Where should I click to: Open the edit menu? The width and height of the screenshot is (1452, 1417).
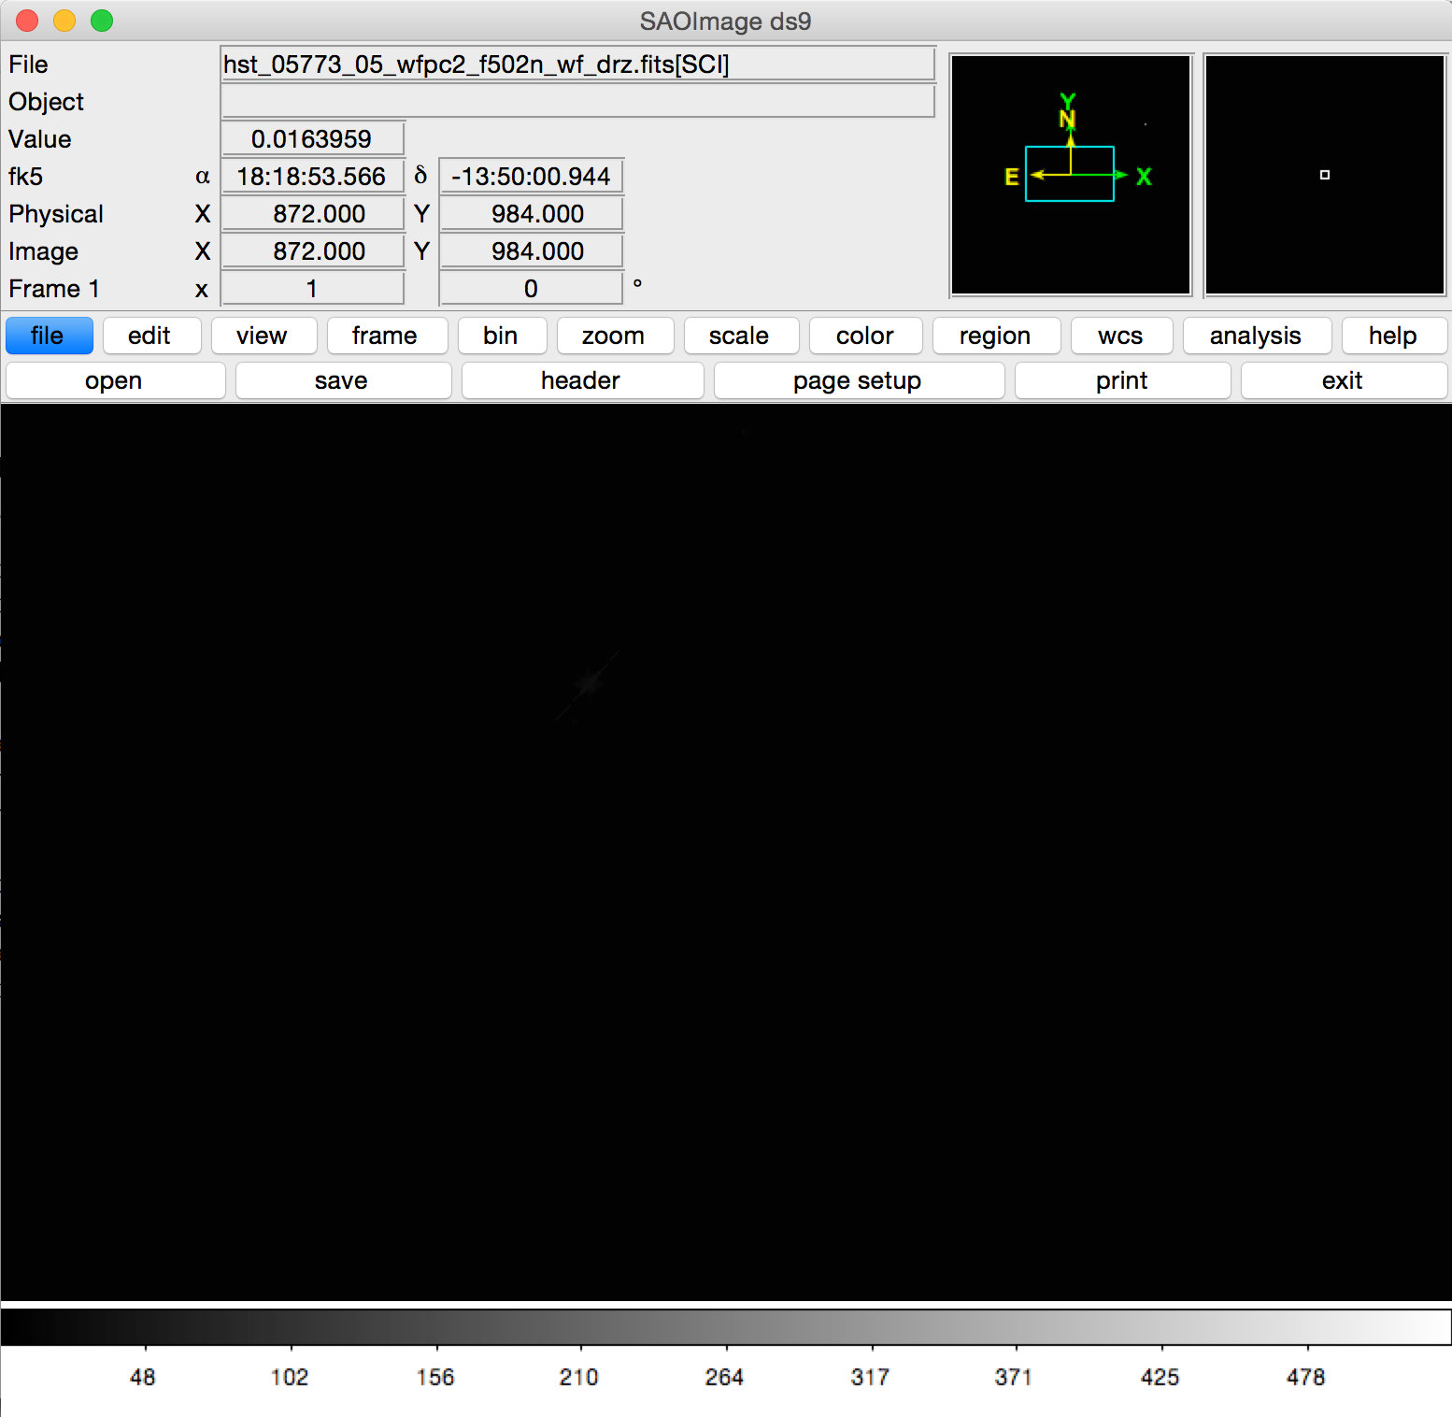151,336
